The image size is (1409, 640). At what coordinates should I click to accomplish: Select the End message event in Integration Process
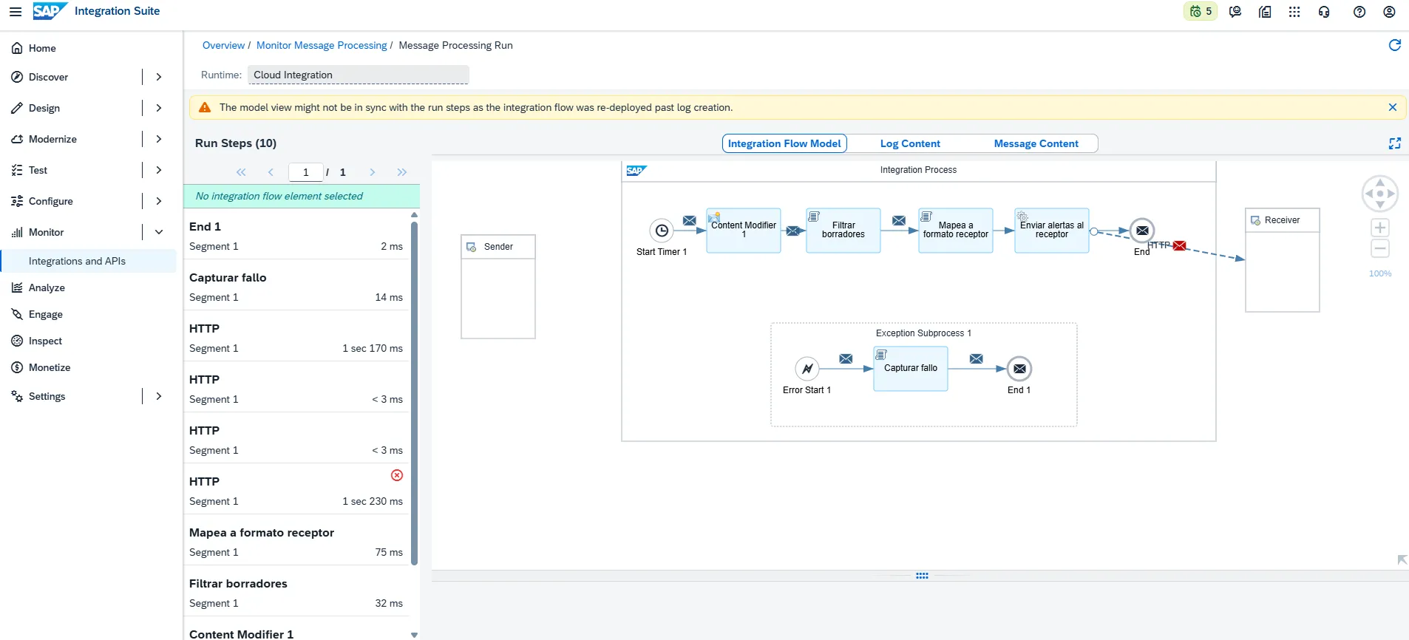pos(1142,231)
